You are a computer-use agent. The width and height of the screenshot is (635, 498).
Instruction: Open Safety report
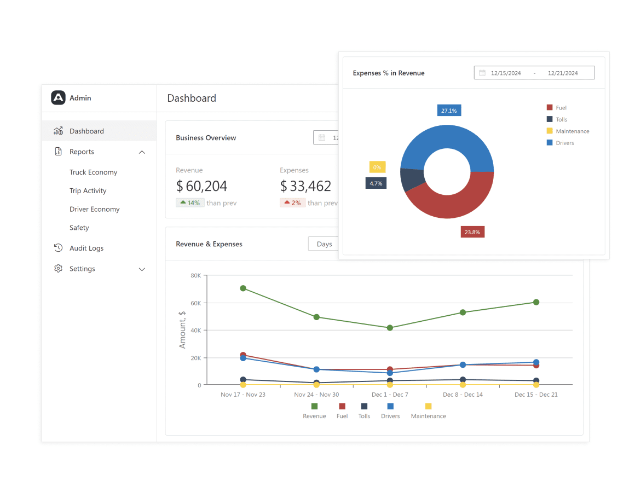(x=79, y=228)
